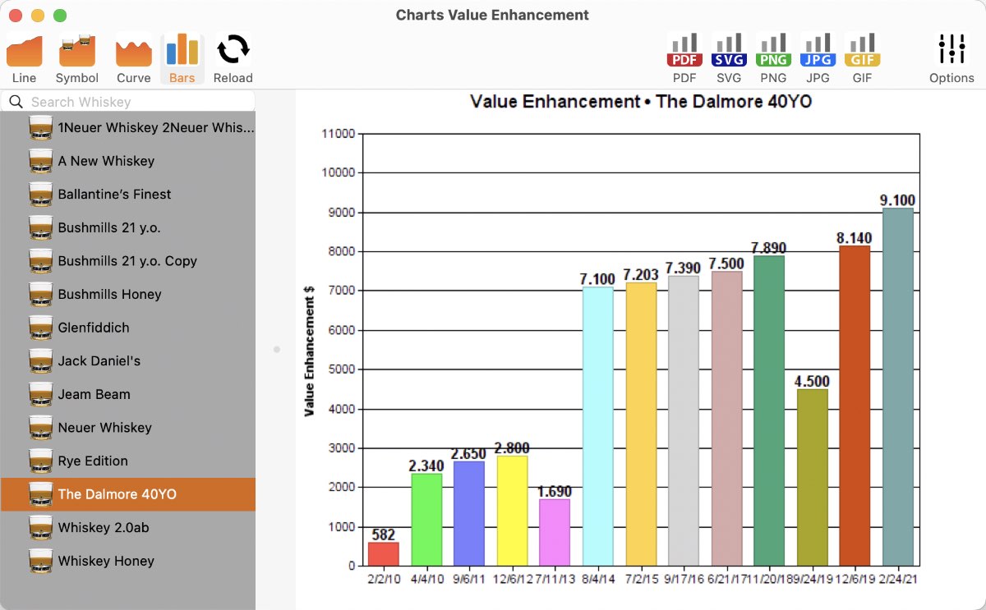Click the 8/4/14 date label
The width and height of the screenshot is (986, 610).
[597, 580]
